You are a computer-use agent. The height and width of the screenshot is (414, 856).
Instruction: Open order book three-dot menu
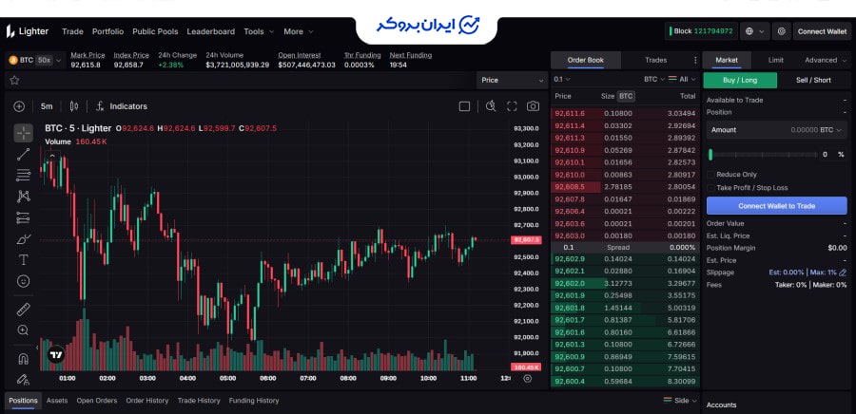[x=695, y=60]
